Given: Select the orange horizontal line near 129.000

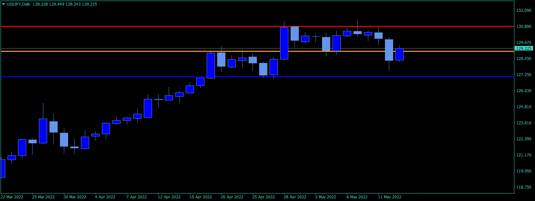Looking at the screenshot, I should point(257,51).
